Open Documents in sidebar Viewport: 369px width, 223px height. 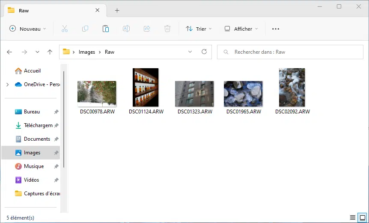pyautogui.click(x=33, y=139)
